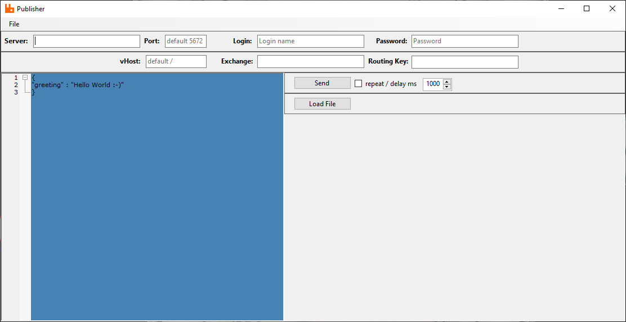This screenshot has height=322, width=626.
Task: Click the vHost field
Action: click(x=176, y=61)
